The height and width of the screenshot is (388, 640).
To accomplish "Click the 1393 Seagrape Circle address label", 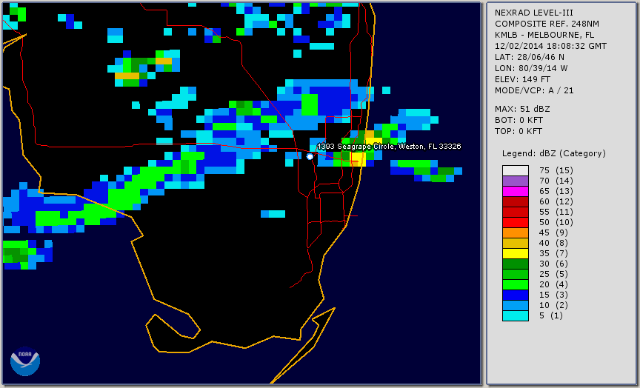I will pyautogui.click(x=389, y=147).
